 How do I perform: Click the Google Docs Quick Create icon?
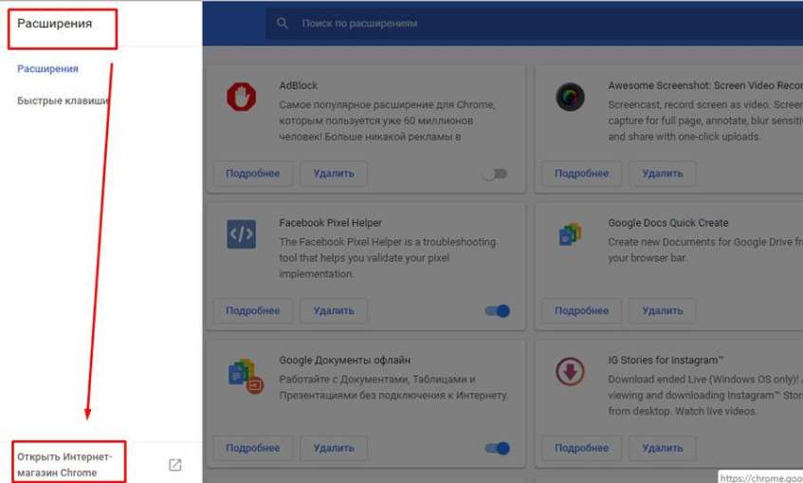[570, 233]
